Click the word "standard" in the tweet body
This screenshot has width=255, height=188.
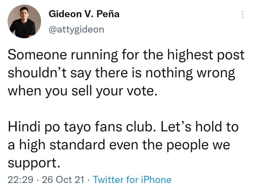[x=77, y=144]
